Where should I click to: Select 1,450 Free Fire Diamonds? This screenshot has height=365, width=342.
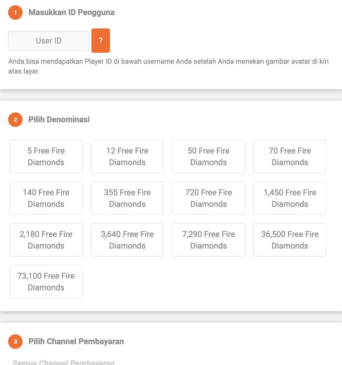point(290,198)
